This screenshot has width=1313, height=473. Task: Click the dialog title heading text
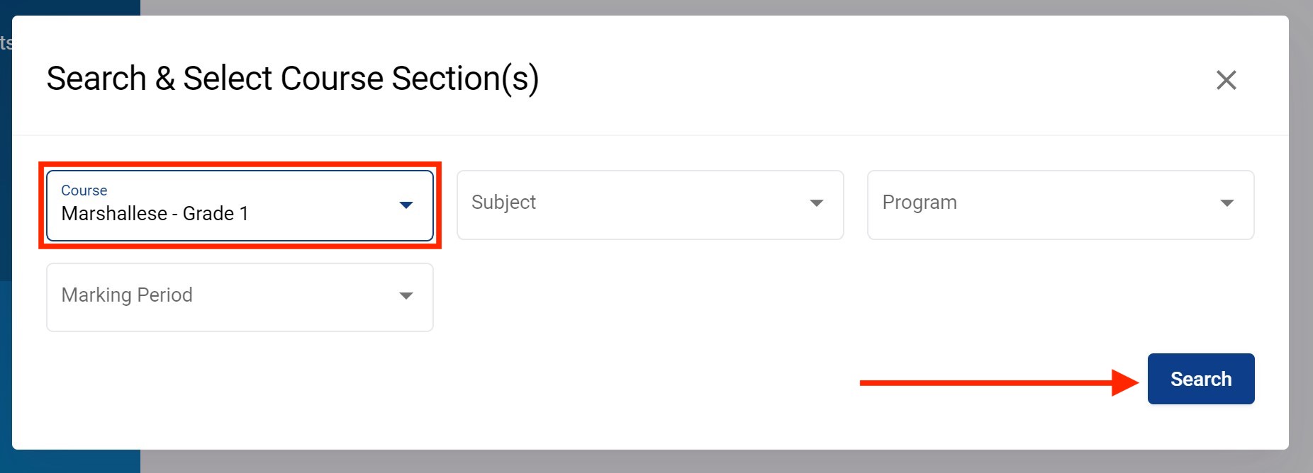click(x=292, y=79)
